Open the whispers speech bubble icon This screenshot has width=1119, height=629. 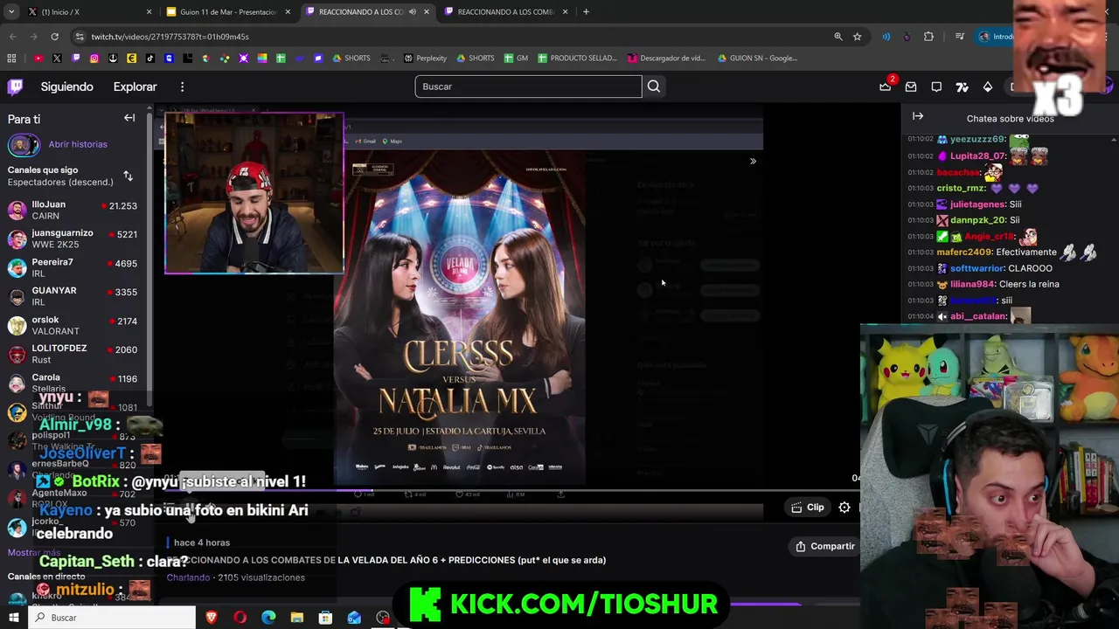click(936, 86)
